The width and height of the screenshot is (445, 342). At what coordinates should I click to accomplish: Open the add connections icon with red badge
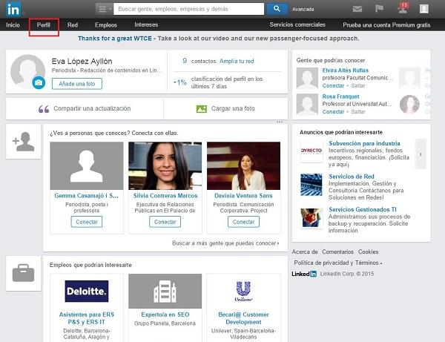[x=402, y=9]
